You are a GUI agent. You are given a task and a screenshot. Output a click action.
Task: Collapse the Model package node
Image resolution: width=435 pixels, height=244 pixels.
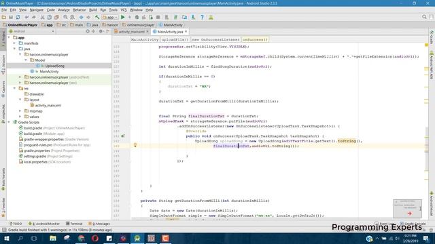tap(26, 60)
